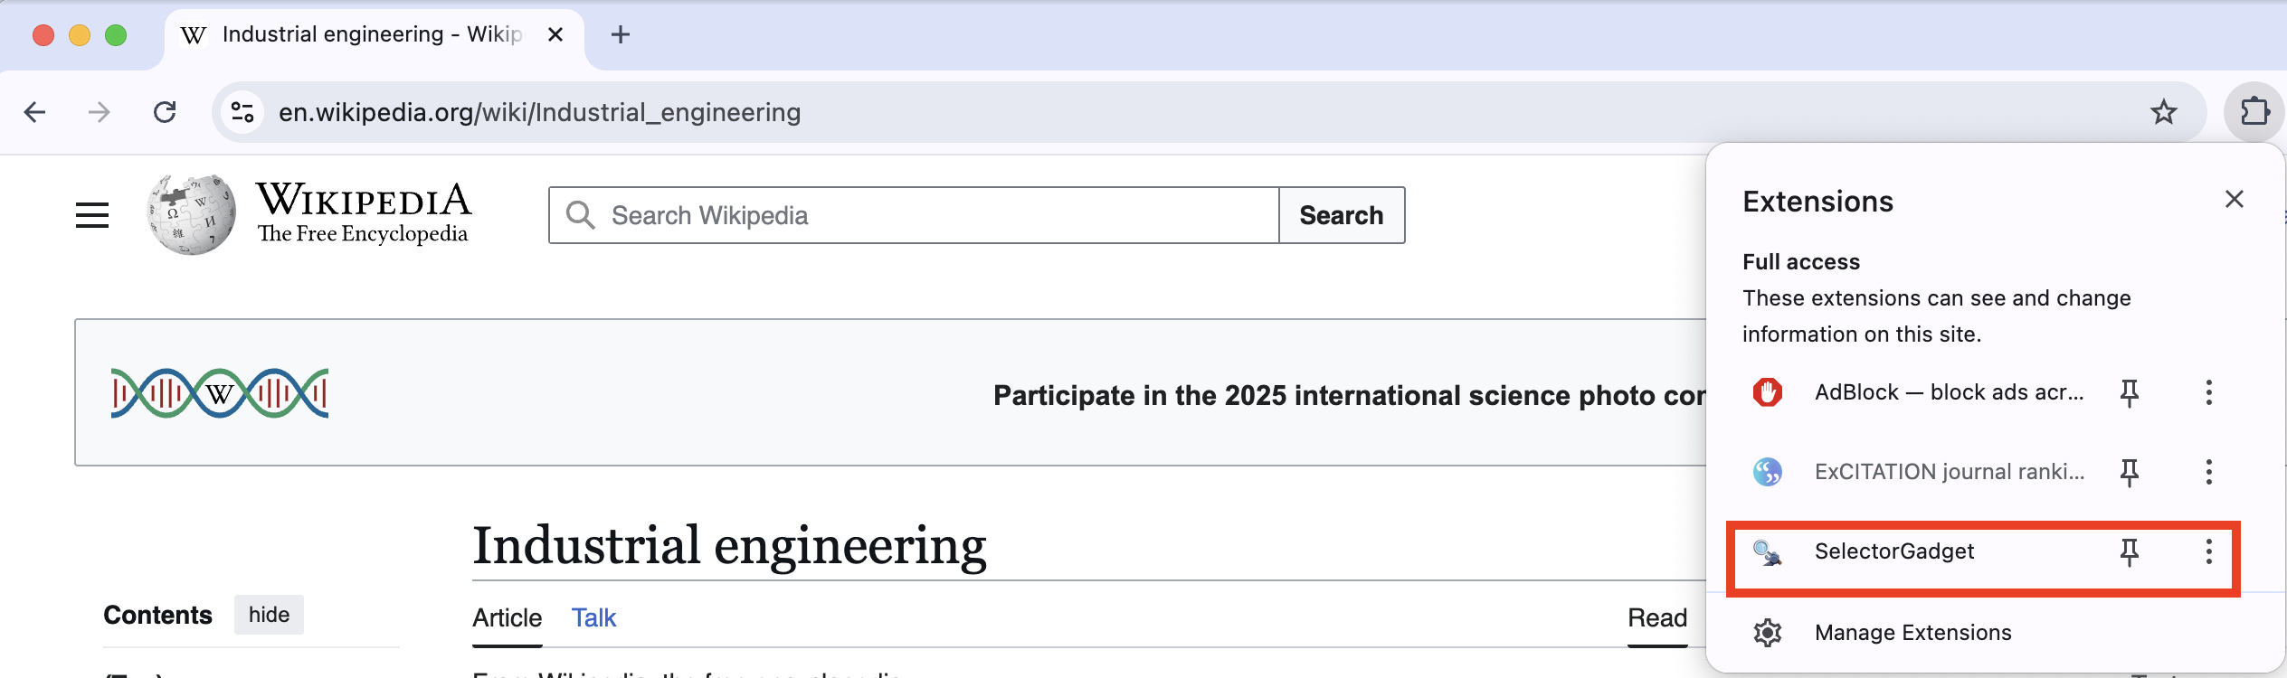2287x678 pixels.
Task: Open more options for ExCITATION extension
Action: tap(2209, 472)
